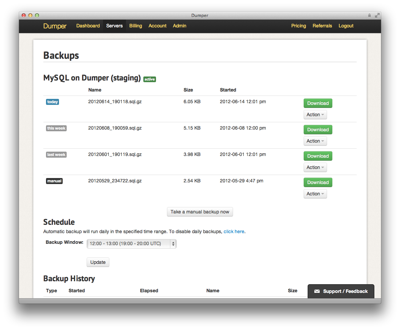Open the Pricing page link
The height and width of the screenshot is (330, 400).
(299, 26)
